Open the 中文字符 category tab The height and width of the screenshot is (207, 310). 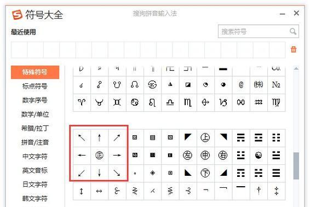35,157
